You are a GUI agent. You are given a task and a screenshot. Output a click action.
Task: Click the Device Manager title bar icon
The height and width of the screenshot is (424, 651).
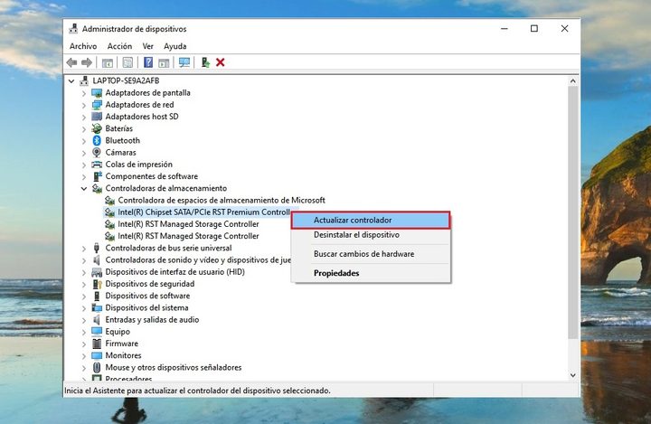[73, 29]
